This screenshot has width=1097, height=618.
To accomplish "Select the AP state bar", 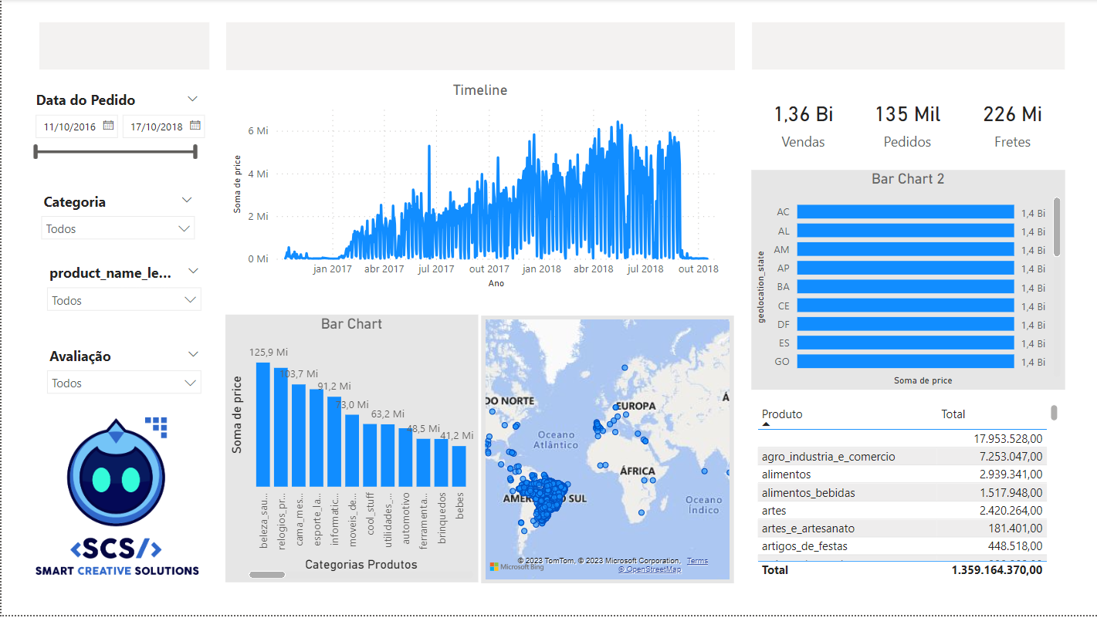I will [x=905, y=268].
